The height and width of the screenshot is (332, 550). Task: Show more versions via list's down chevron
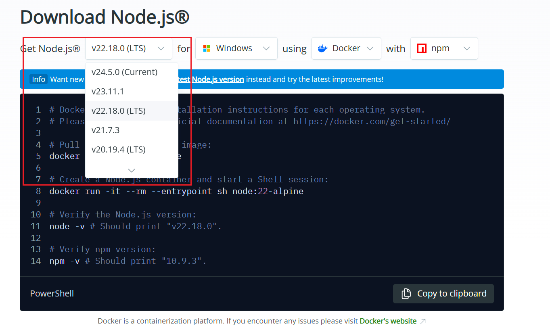pos(132,170)
